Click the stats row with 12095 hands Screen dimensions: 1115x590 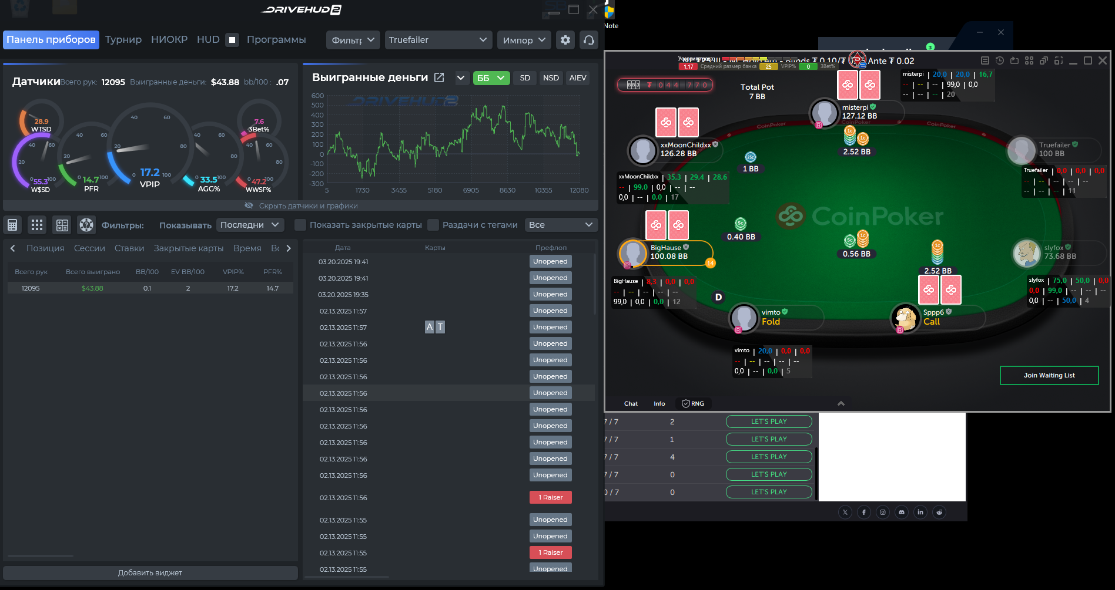[x=150, y=288]
